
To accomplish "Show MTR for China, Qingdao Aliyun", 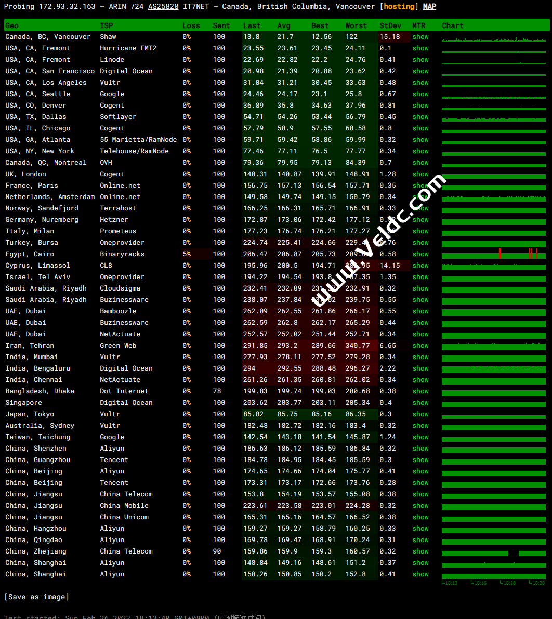I will (x=420, y=540).
